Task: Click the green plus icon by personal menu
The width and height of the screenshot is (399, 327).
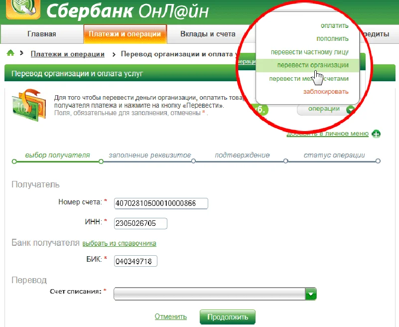Action: [x=376, y=134]
